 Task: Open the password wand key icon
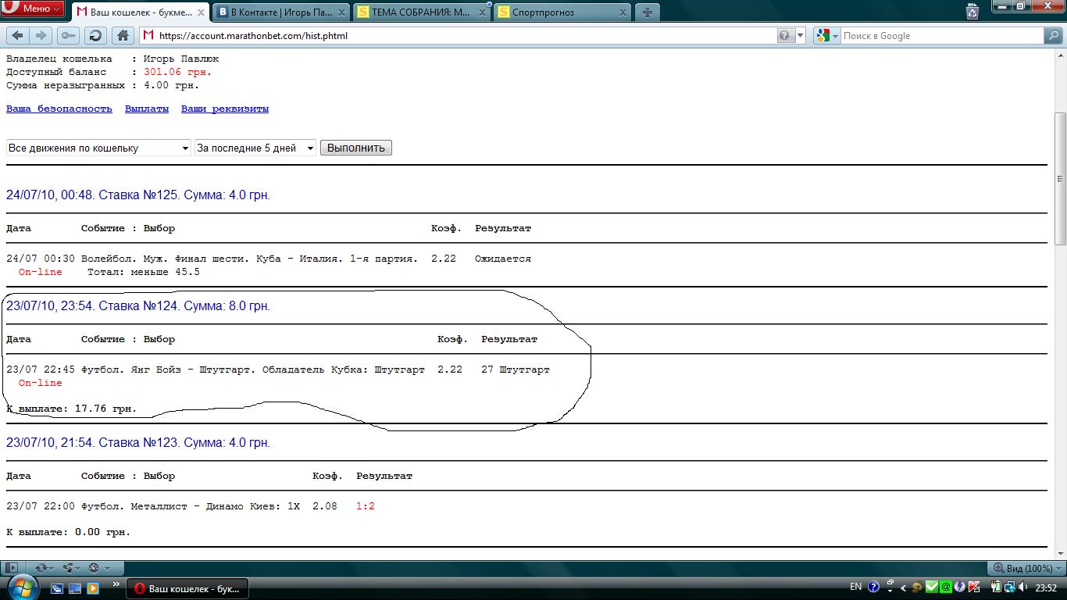tap(69, 35)
